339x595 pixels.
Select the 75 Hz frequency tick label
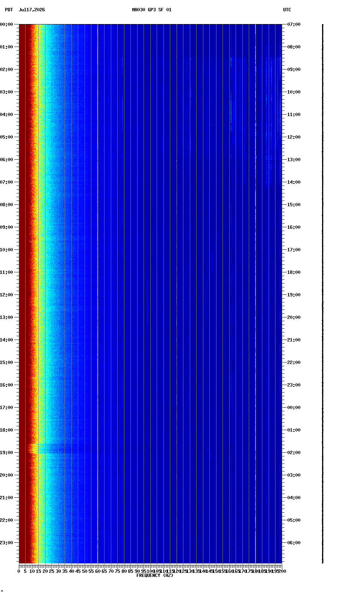click(117, 571)
